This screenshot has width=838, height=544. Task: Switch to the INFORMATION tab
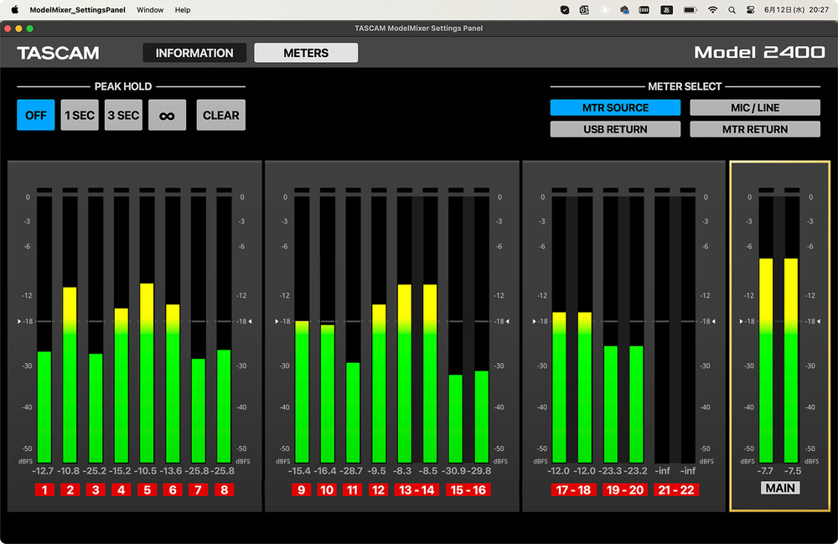click(x=194, y=53)
